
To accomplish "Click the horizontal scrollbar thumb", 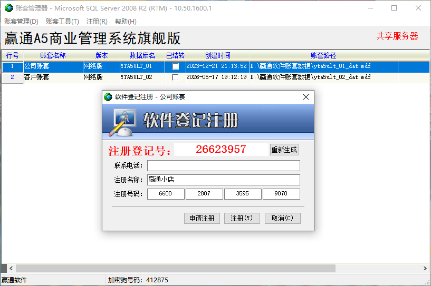I will pos(176,268).
